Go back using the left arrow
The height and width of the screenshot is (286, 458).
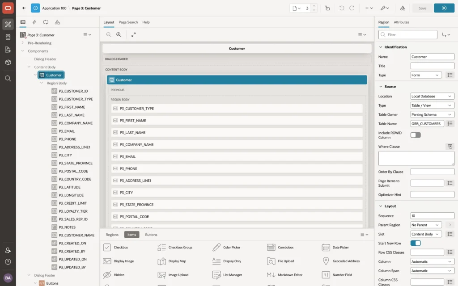coord(24,8)
